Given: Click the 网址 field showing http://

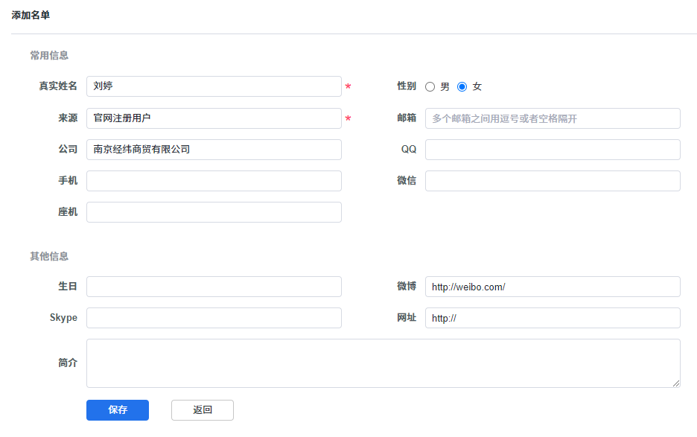Looking at the screenshot, I should 553,318.
